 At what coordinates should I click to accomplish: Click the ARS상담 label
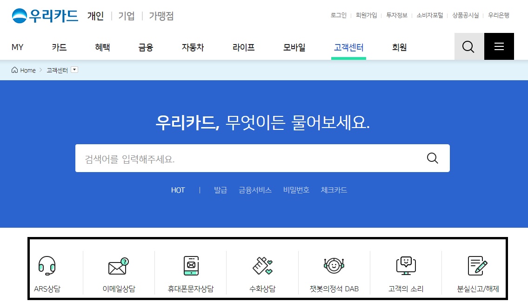47,288
